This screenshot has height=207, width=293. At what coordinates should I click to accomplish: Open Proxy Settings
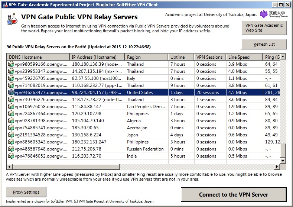tap(26, 192)
